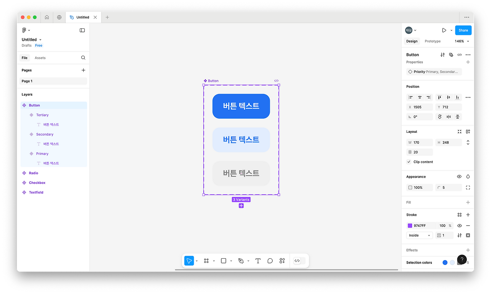This screenshot has width=491, height=294.
Task: Add a new page with plus icon
Action: coord(83,70)
